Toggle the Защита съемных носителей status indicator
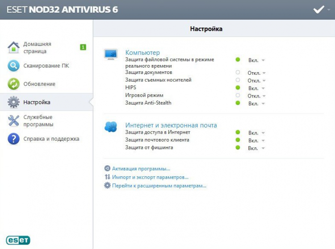This screenshot has height=249, width=335. coord(238,80)
